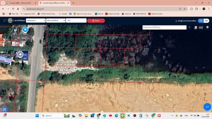
Task: Open the district dropdown 04-องครักษ์
Action: pyautogui.click(x=56, y=20)
